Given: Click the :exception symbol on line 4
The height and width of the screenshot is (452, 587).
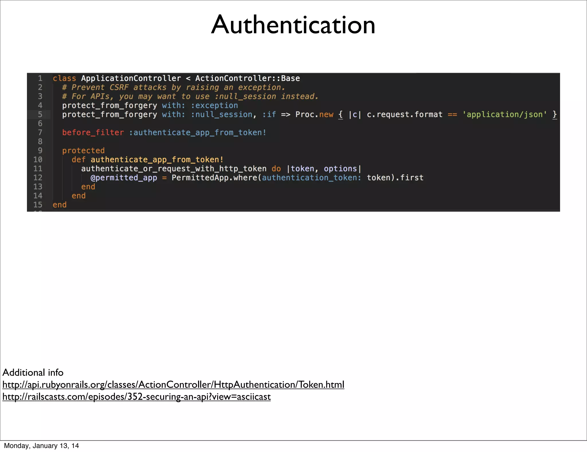Looking at the screenshot, I should click(214, 106).
